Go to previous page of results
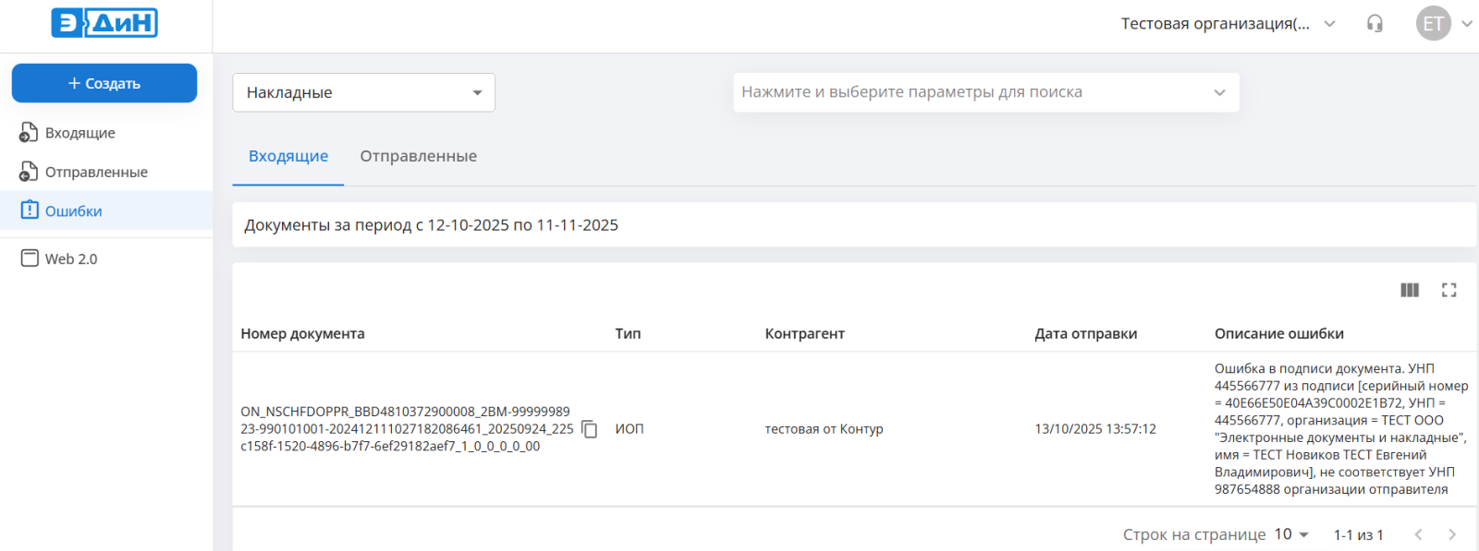Viewport: 1479px width, 551px height. pyautogui.click(x=1418, y=534)
